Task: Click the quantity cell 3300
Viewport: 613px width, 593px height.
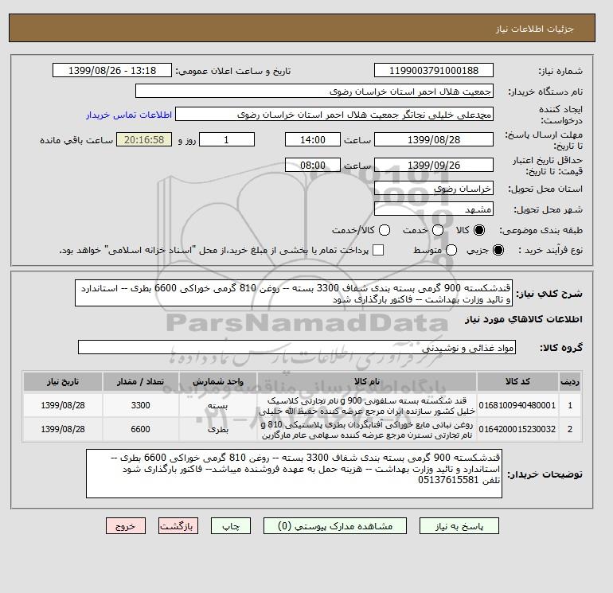Action: click(x=141, y=405)
